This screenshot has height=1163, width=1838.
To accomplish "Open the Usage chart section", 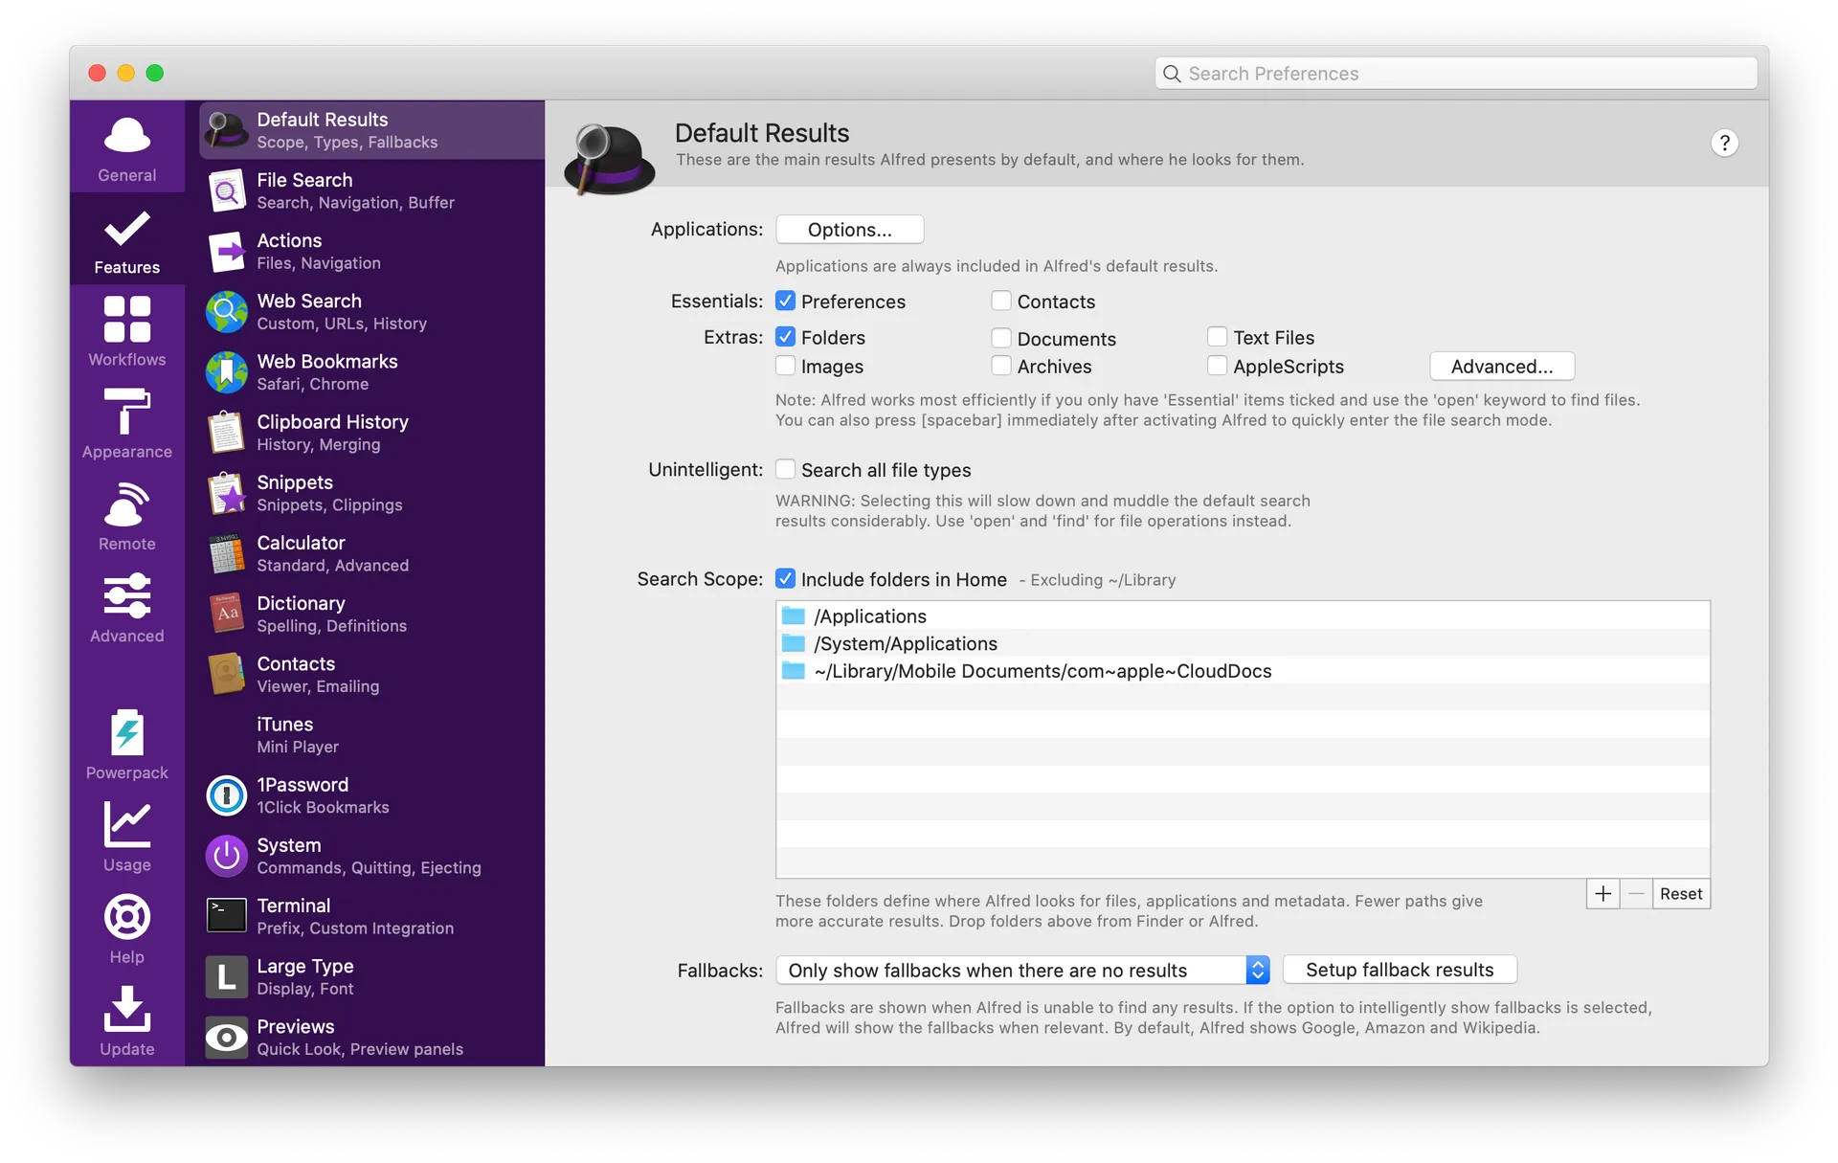I will (x=126, y=837).
